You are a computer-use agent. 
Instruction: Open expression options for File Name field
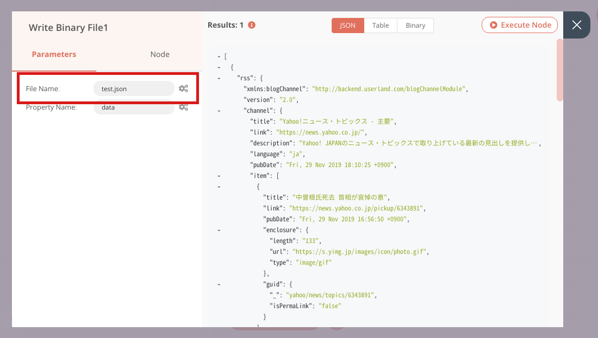(x=183, y=88)
